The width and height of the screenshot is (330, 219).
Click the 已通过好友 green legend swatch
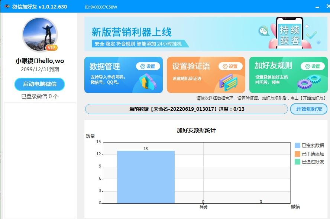click(297, 162)
